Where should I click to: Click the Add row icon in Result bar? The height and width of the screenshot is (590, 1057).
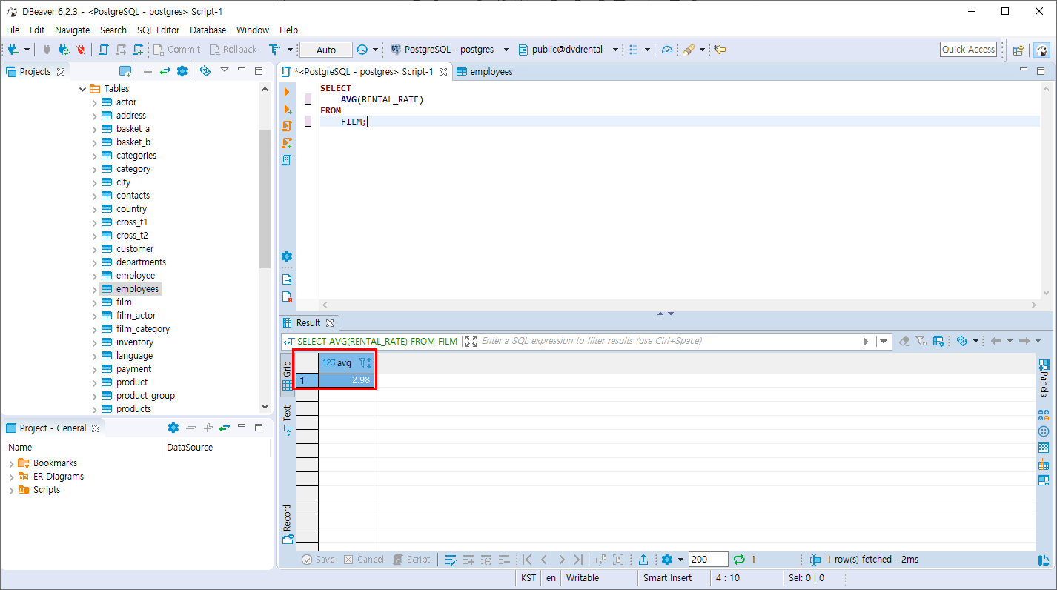click(x=468, y=560)
